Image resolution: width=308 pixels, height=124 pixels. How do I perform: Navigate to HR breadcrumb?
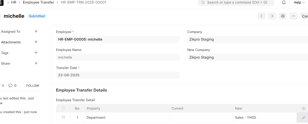14,2
